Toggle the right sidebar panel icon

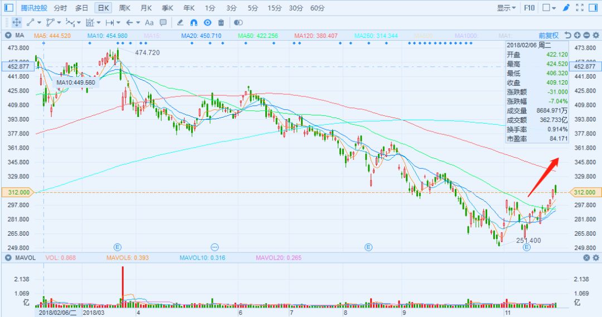(x=593, y=8)
